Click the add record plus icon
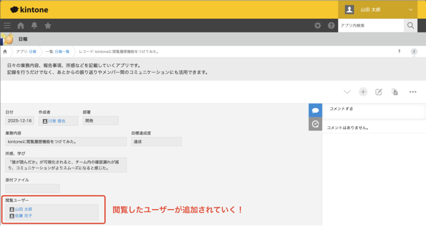 (x=363, y=92)
